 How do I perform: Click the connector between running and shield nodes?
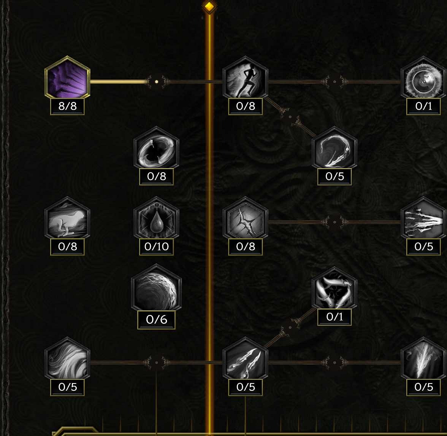point(334,81)
